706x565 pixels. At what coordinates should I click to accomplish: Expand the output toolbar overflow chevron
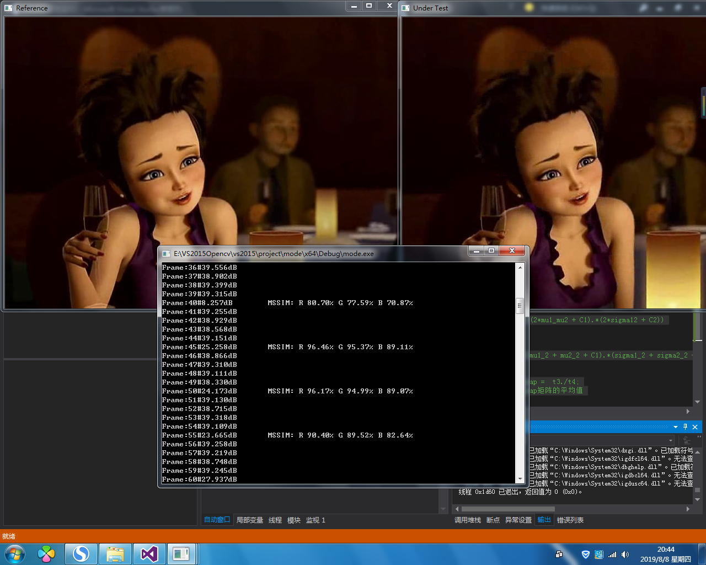(x=699, y=437)
